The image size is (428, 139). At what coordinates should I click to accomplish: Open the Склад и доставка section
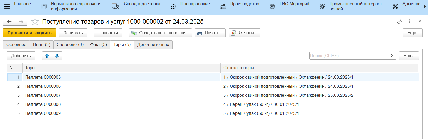tap(142, 4)
